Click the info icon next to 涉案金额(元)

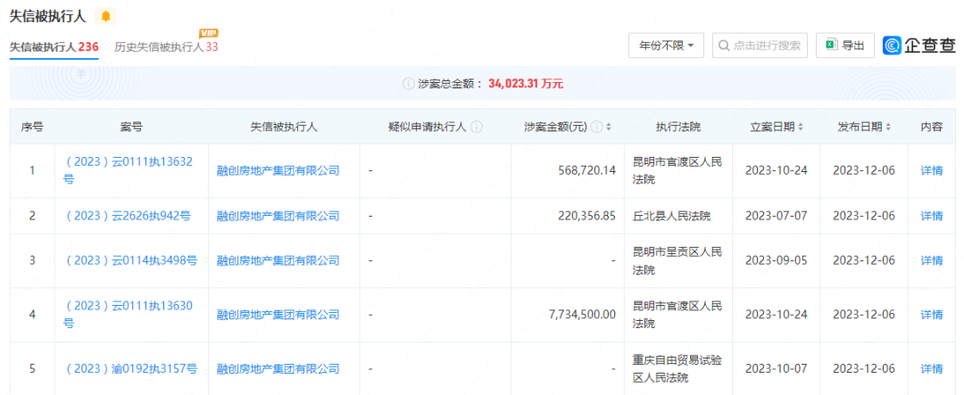click(595, 128)
